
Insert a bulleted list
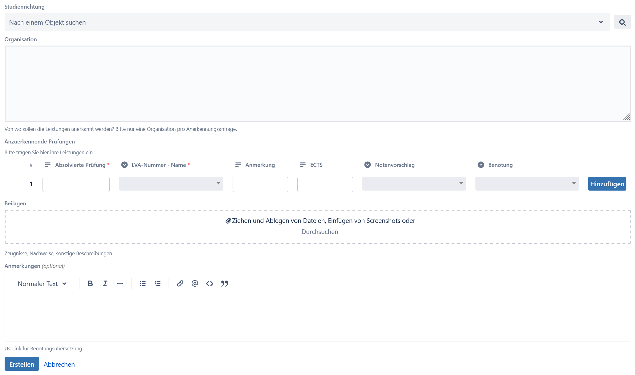(143, 284)
